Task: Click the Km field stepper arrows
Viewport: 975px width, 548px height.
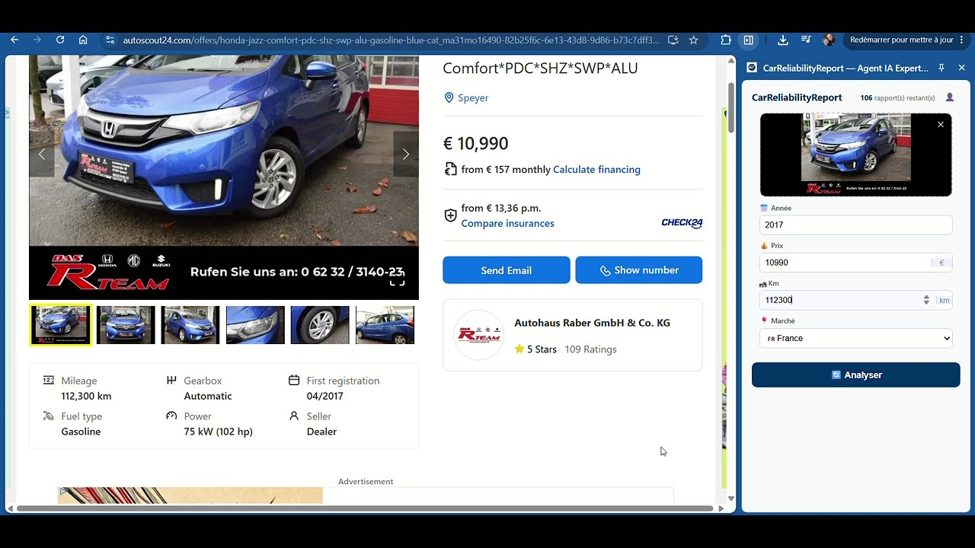Action: pos(926,300)
